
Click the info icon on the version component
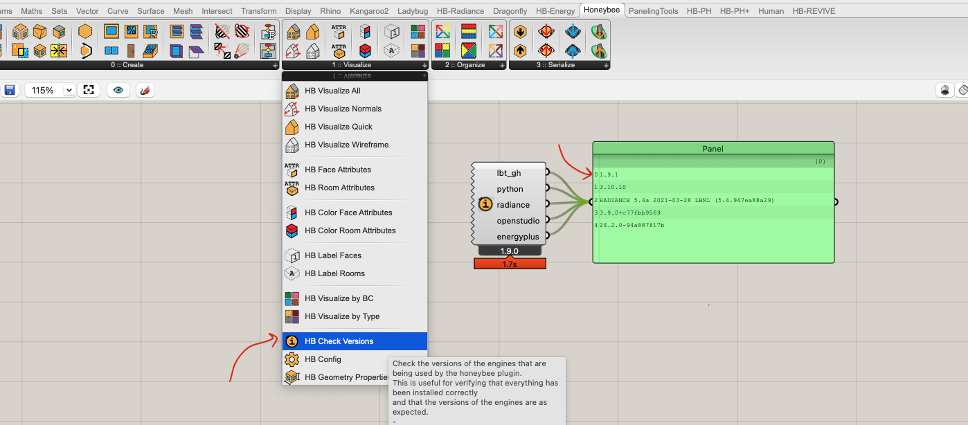485,204
